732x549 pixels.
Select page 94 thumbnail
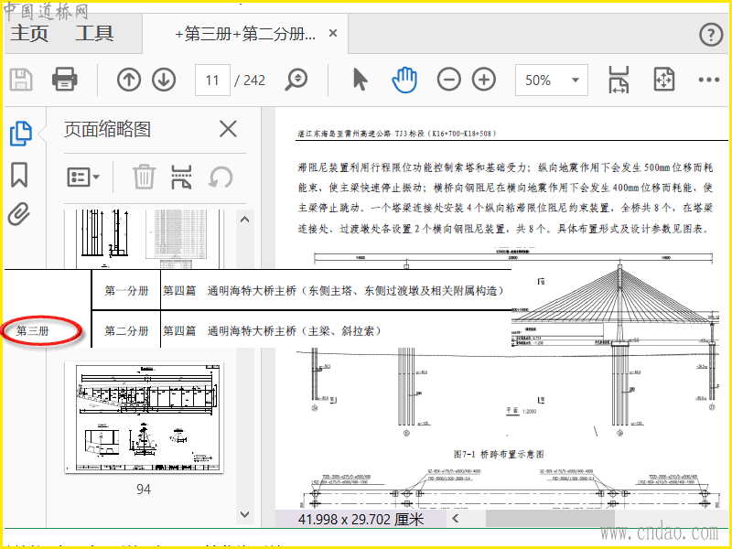coord(144,417)
